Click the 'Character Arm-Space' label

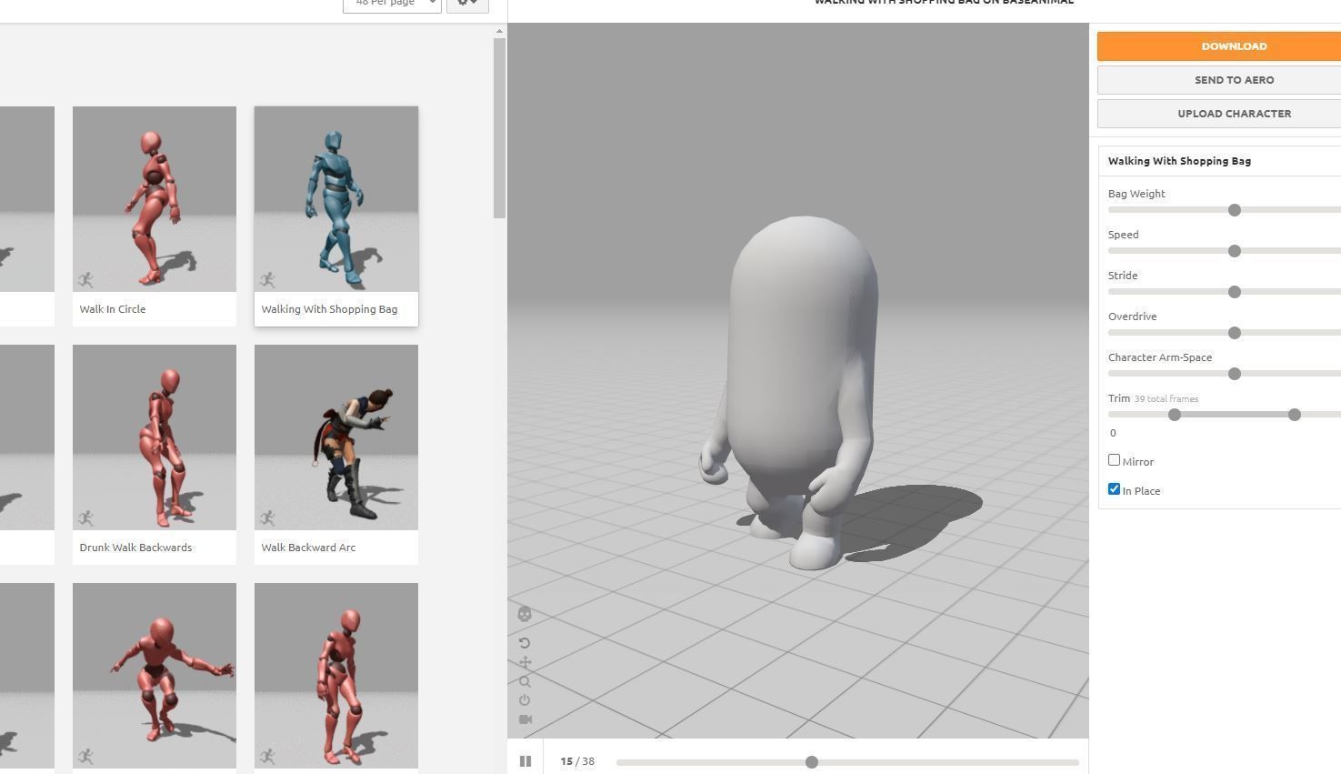click(x=1160, y=357)
